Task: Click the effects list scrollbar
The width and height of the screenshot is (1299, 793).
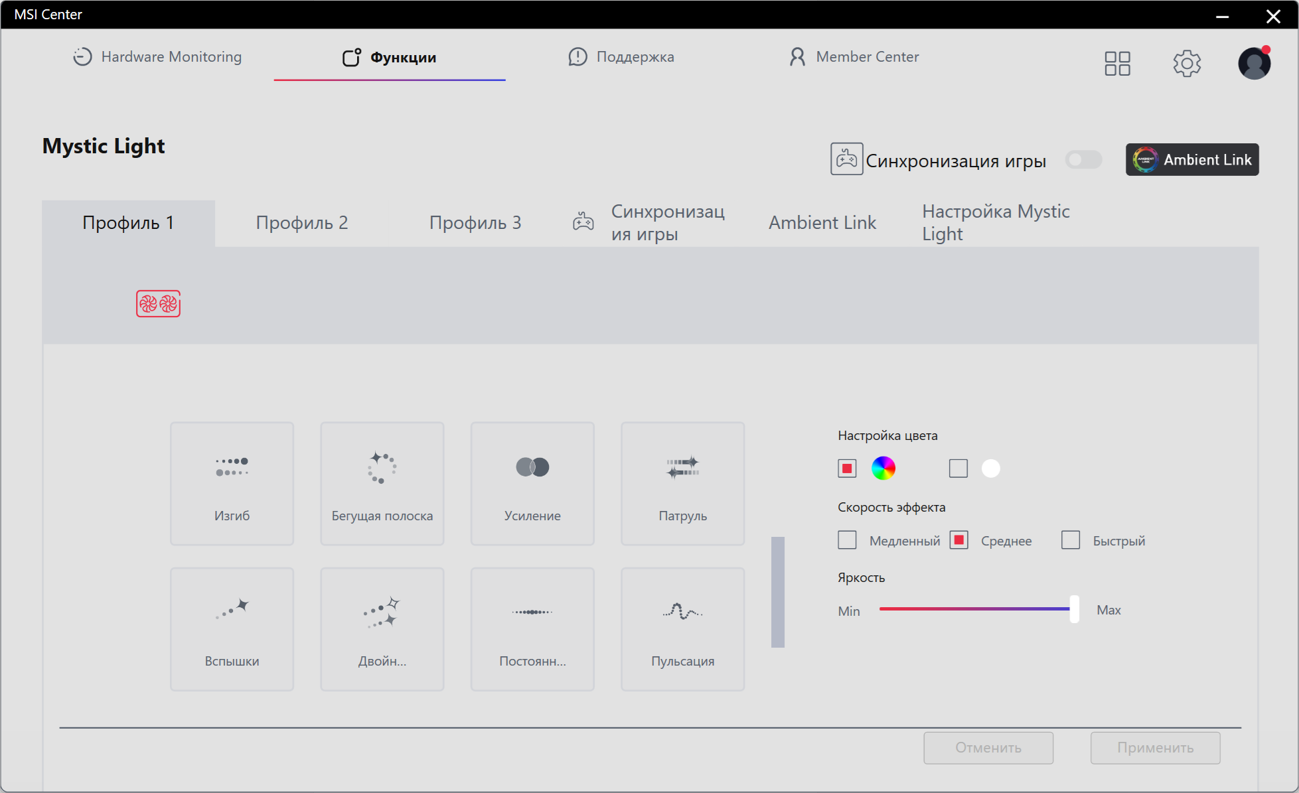Action: [777, 592]
